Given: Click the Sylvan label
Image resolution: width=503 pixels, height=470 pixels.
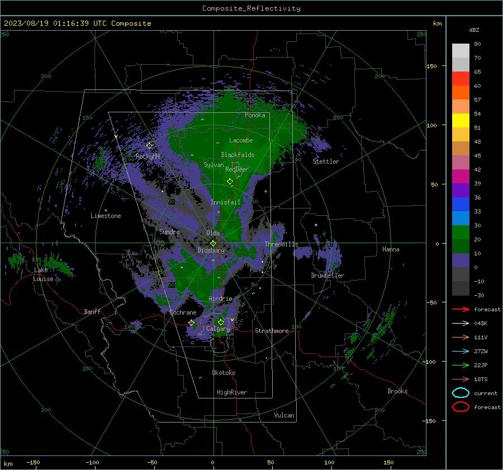Looking at the screenshot, I should point(213,165).
